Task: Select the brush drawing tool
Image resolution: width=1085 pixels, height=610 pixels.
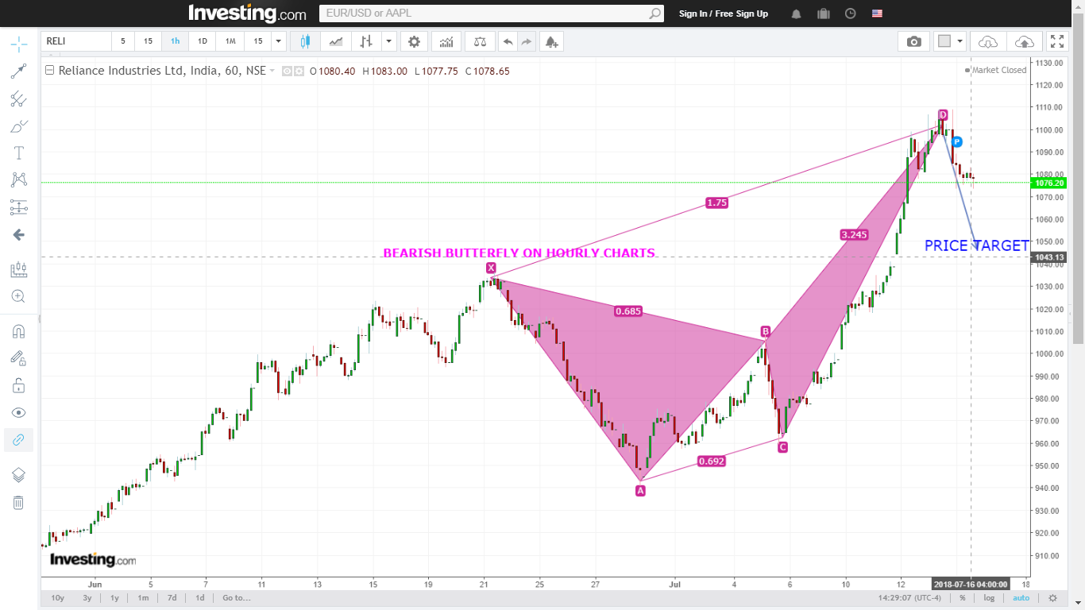Action: (x=18, y=126)
